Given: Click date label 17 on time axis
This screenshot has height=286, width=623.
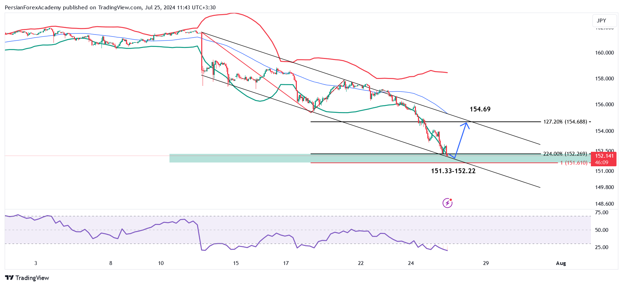Looking at the screenshot, I should pyautogui.click(x=286, y=263).
